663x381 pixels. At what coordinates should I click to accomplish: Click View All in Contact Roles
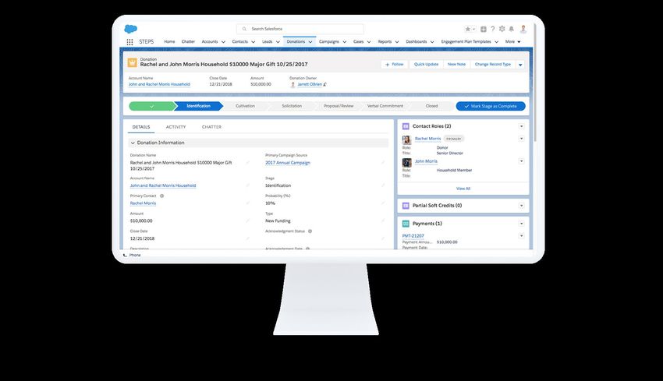pyautogui.click(x=463, y=189)
